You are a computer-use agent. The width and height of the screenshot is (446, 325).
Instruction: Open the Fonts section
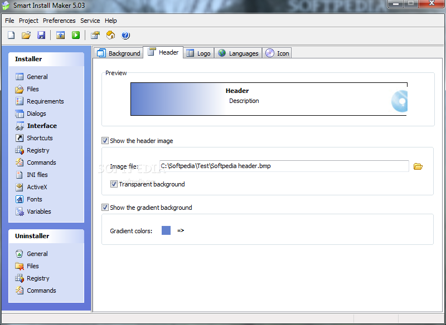29,199
